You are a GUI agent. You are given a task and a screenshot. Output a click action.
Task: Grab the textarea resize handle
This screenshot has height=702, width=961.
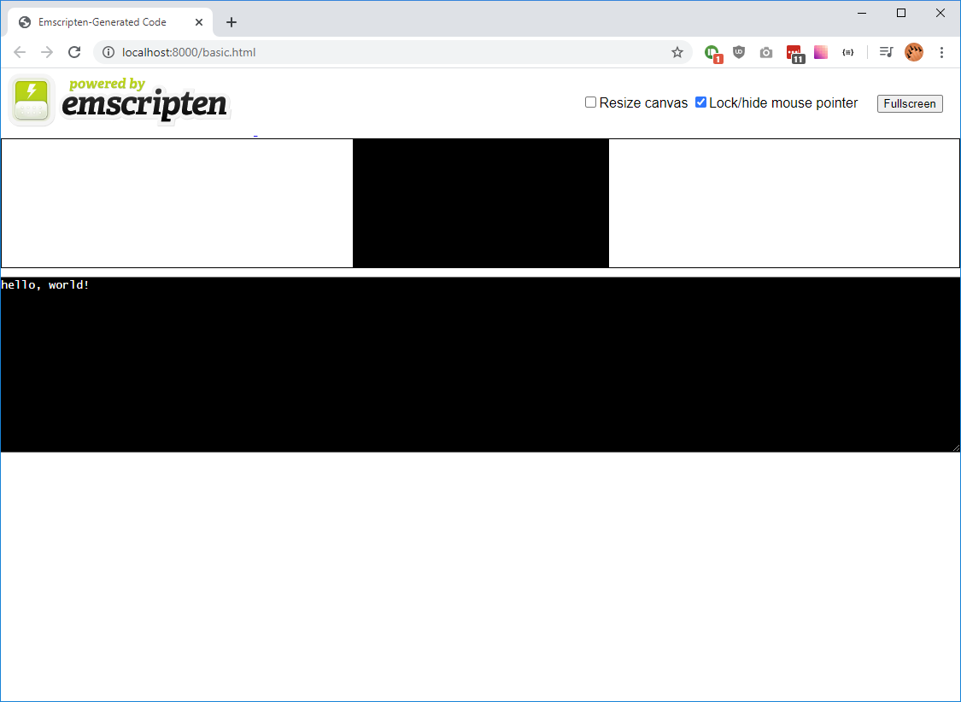(956, 448)
